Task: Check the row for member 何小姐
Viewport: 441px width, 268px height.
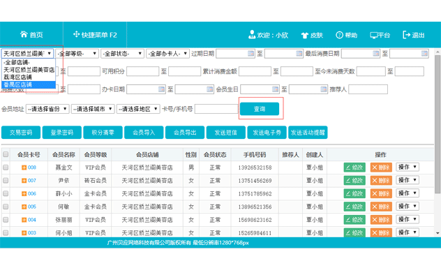Action: 6,232
